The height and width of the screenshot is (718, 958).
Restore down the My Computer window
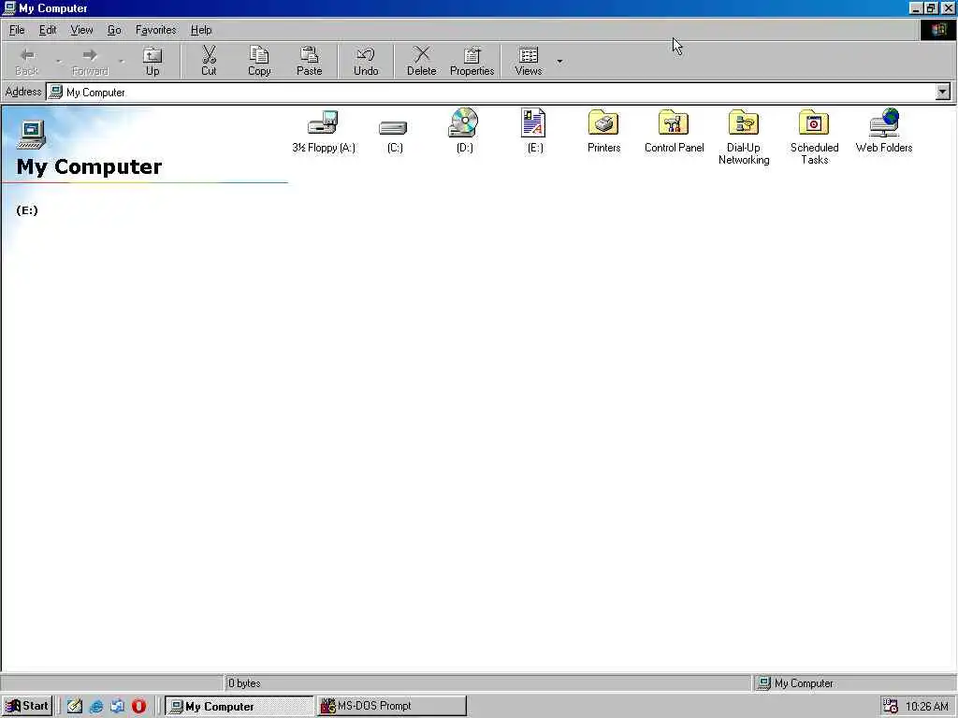[930, 7]
